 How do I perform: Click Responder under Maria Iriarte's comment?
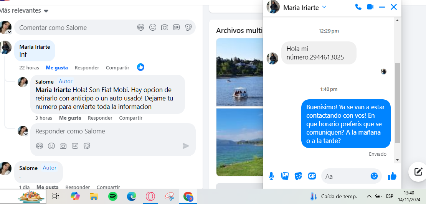pyautogui.click(x=87, y=67)
